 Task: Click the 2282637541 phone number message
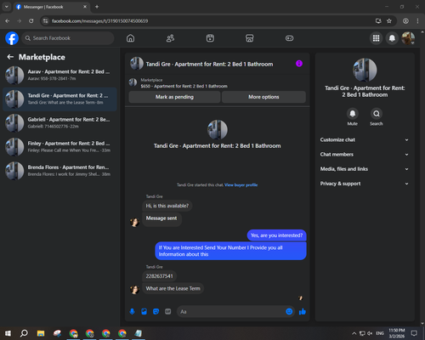tap(159, 276)
